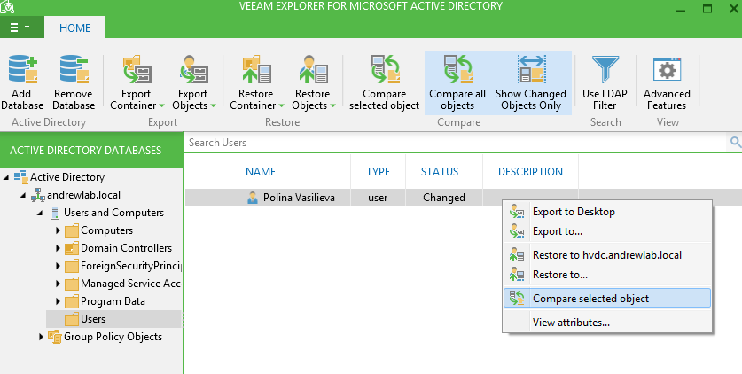Click the Add Database ribbon icon
The width and height of the screenshot is (742, 374).
tap(22, 69)
